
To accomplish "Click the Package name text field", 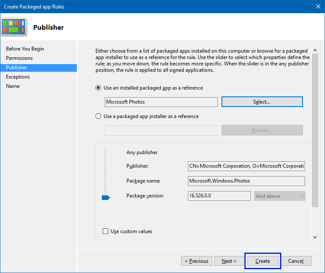I will tap(246, 181).
